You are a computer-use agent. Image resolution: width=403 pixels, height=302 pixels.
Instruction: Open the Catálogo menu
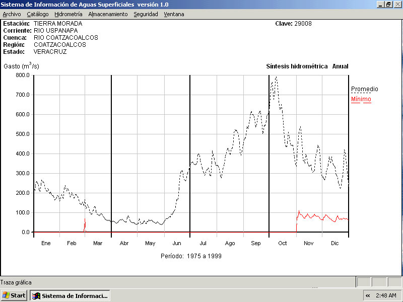(38, 14)
